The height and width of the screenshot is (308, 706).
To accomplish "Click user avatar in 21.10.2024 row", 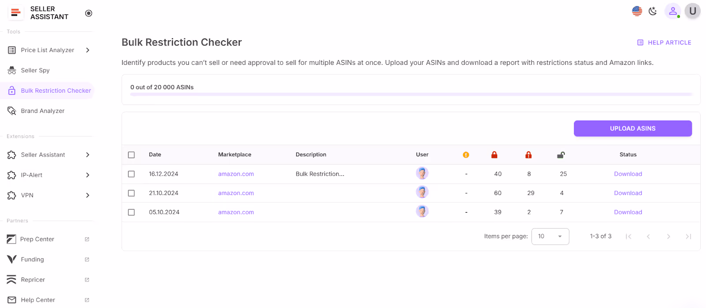I will point(422,192).
